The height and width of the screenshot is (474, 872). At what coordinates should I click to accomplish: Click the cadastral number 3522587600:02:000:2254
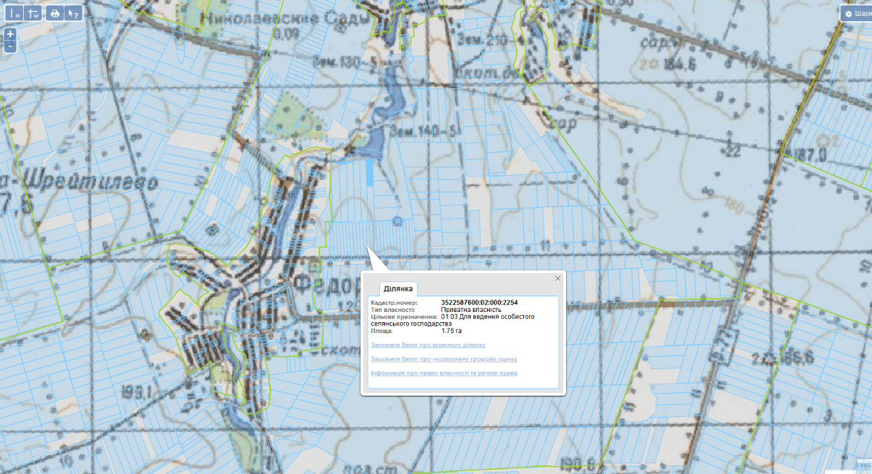(479, 302)
